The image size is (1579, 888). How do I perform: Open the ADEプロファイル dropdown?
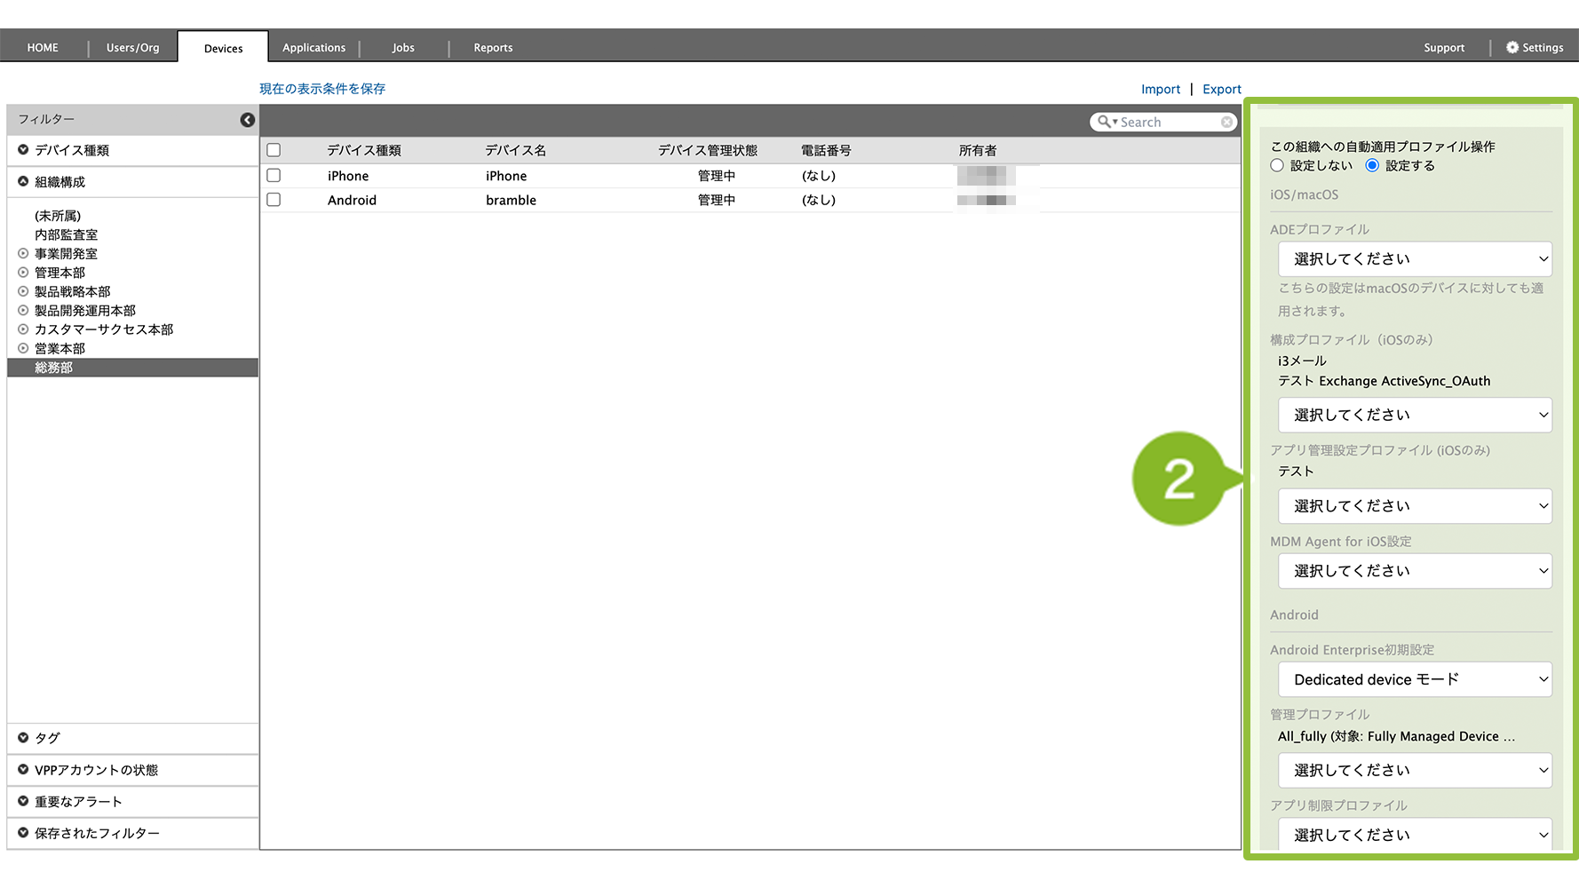[x=1415, y=259]
